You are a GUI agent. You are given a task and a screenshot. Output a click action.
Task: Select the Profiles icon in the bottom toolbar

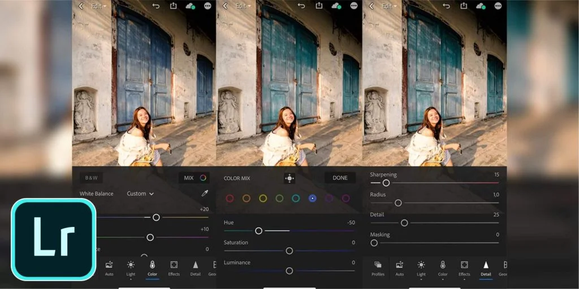[x=378, y=266]
